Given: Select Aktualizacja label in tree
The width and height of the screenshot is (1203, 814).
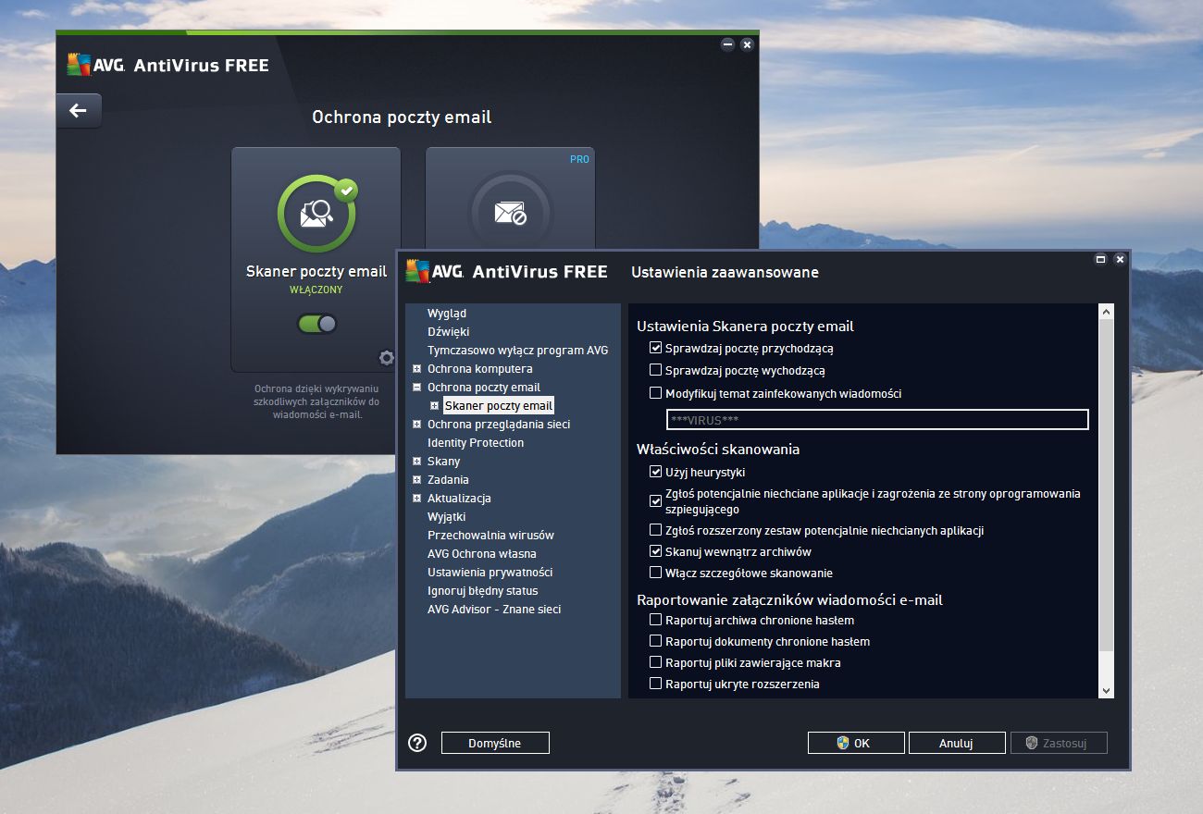Looking at the screenshot, I should (459, 499).
